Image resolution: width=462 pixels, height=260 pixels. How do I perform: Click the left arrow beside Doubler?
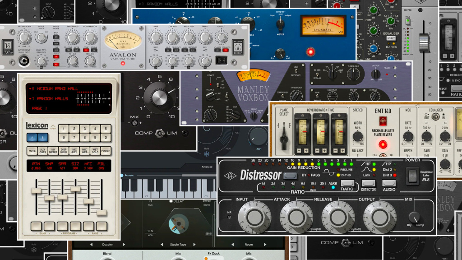(91, 244)
